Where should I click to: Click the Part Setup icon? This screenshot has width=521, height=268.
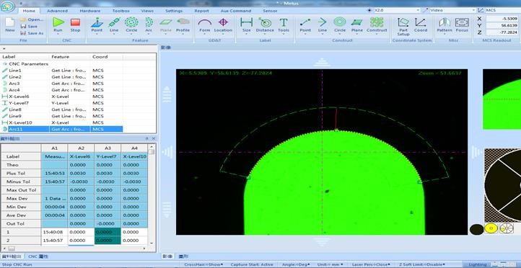(x=403, y=26)
